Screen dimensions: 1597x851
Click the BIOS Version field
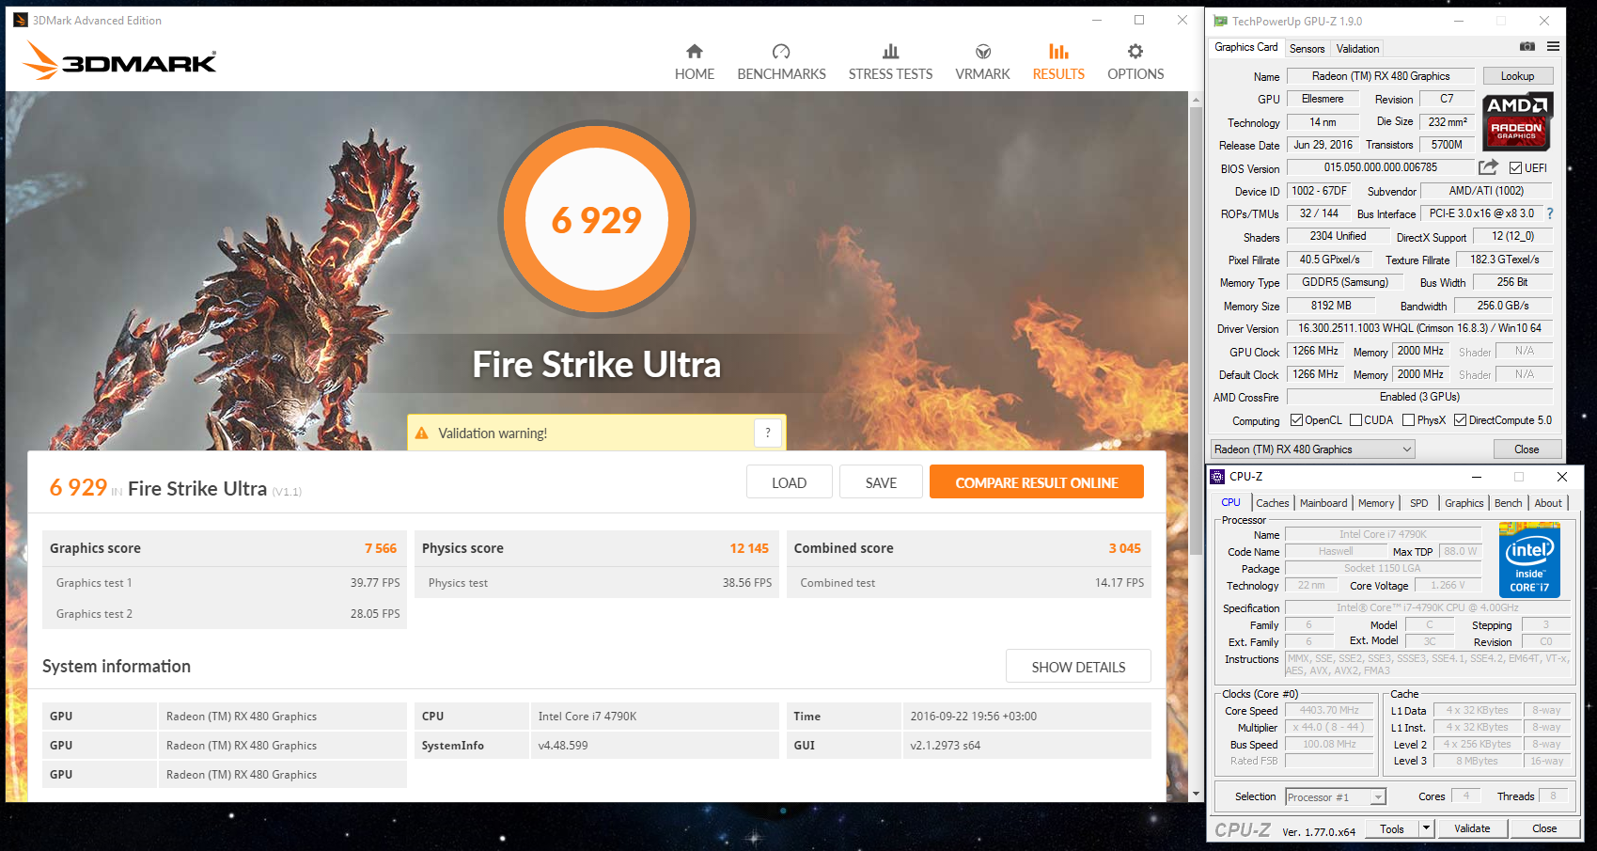1380,167
